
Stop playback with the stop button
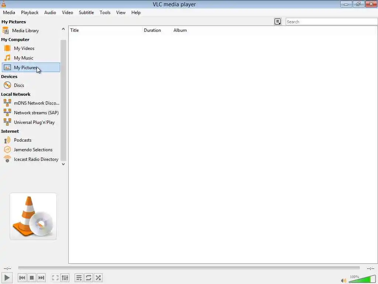pos(32,278)
